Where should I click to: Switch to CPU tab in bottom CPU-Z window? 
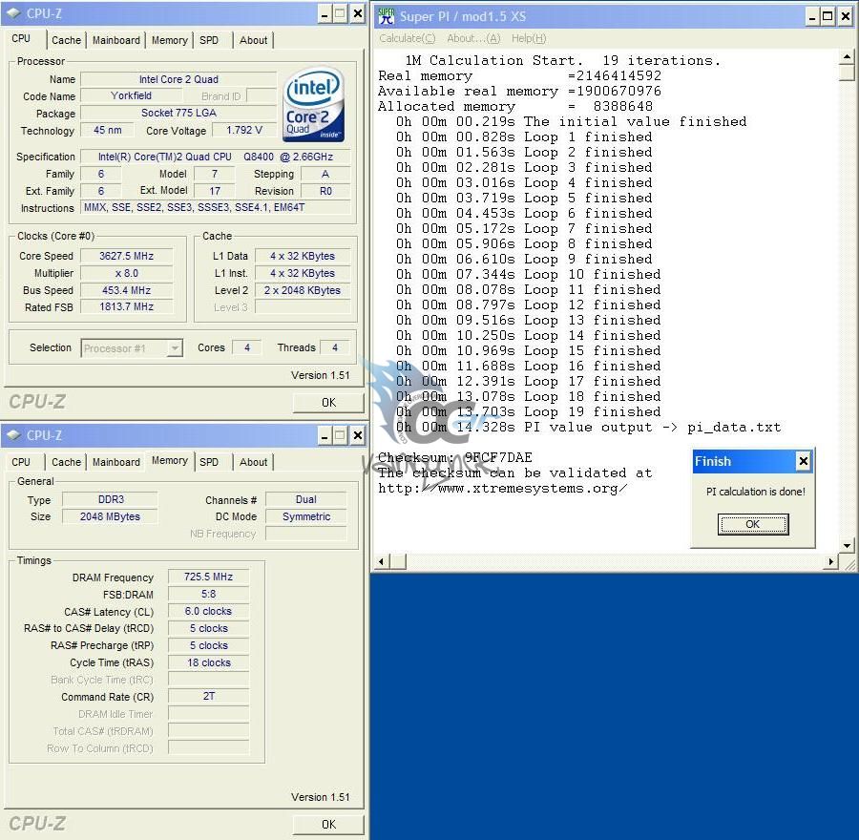[21, 462]
